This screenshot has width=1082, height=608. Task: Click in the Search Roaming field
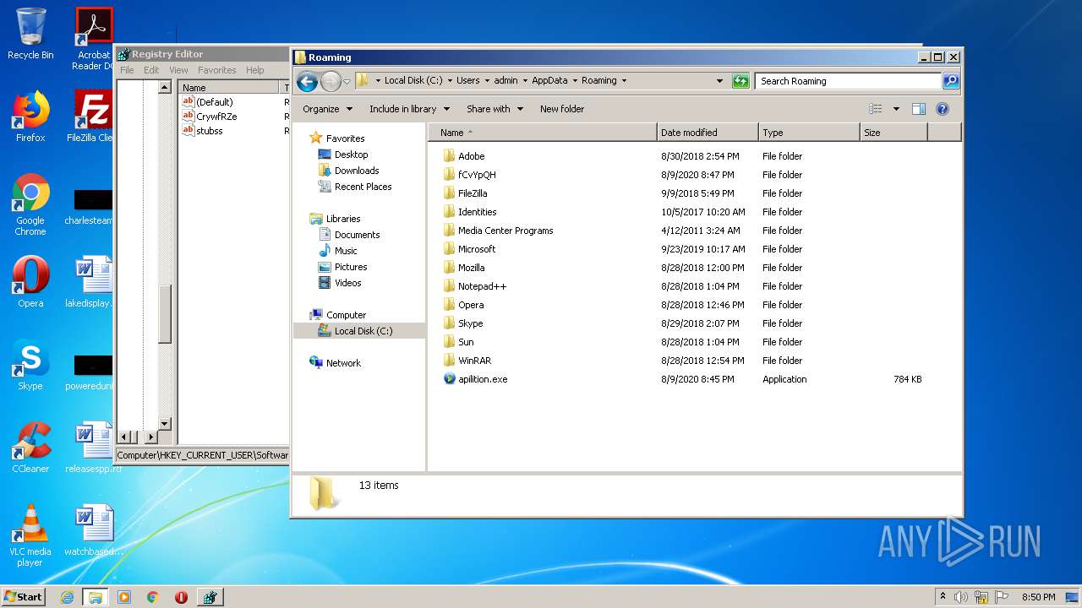848,81
